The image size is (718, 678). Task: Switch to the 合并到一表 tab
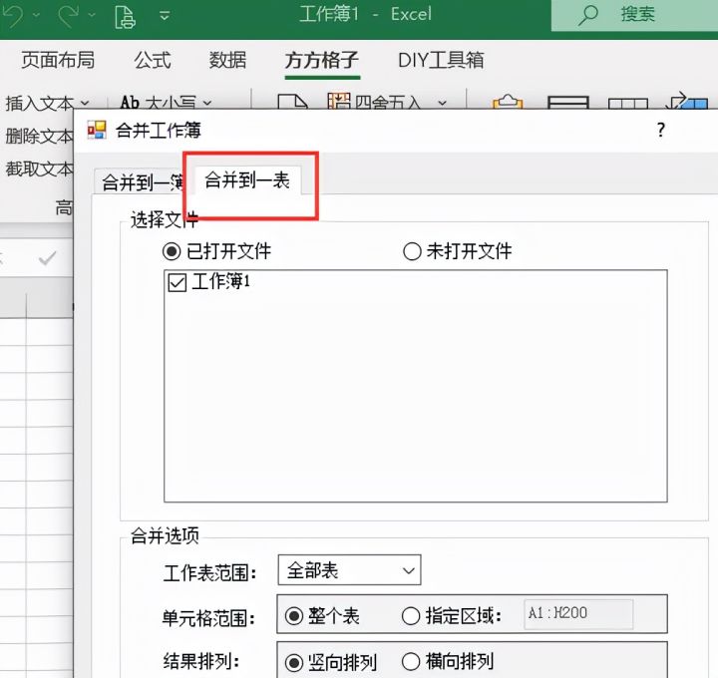(247, 180)
